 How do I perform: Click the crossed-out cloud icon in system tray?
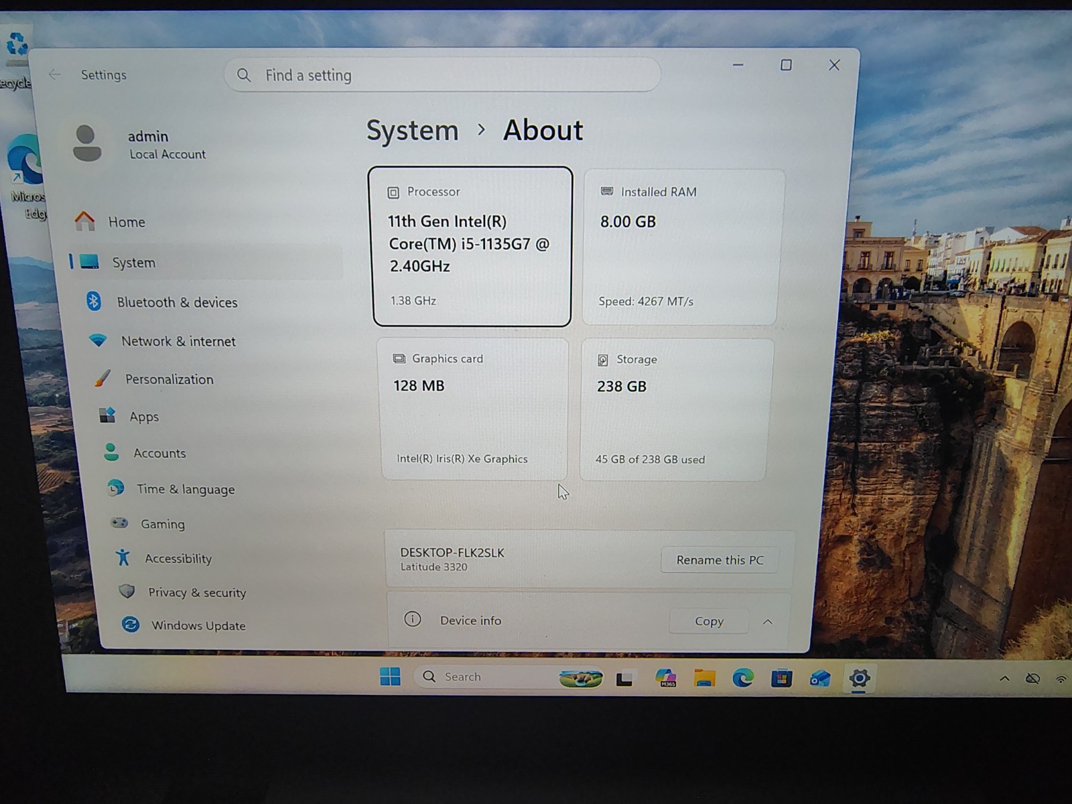click(x=1033, y=679)
